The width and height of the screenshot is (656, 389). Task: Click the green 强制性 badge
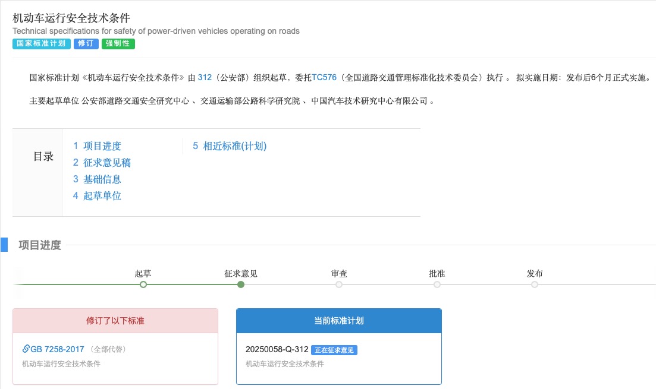click(118, 43)
